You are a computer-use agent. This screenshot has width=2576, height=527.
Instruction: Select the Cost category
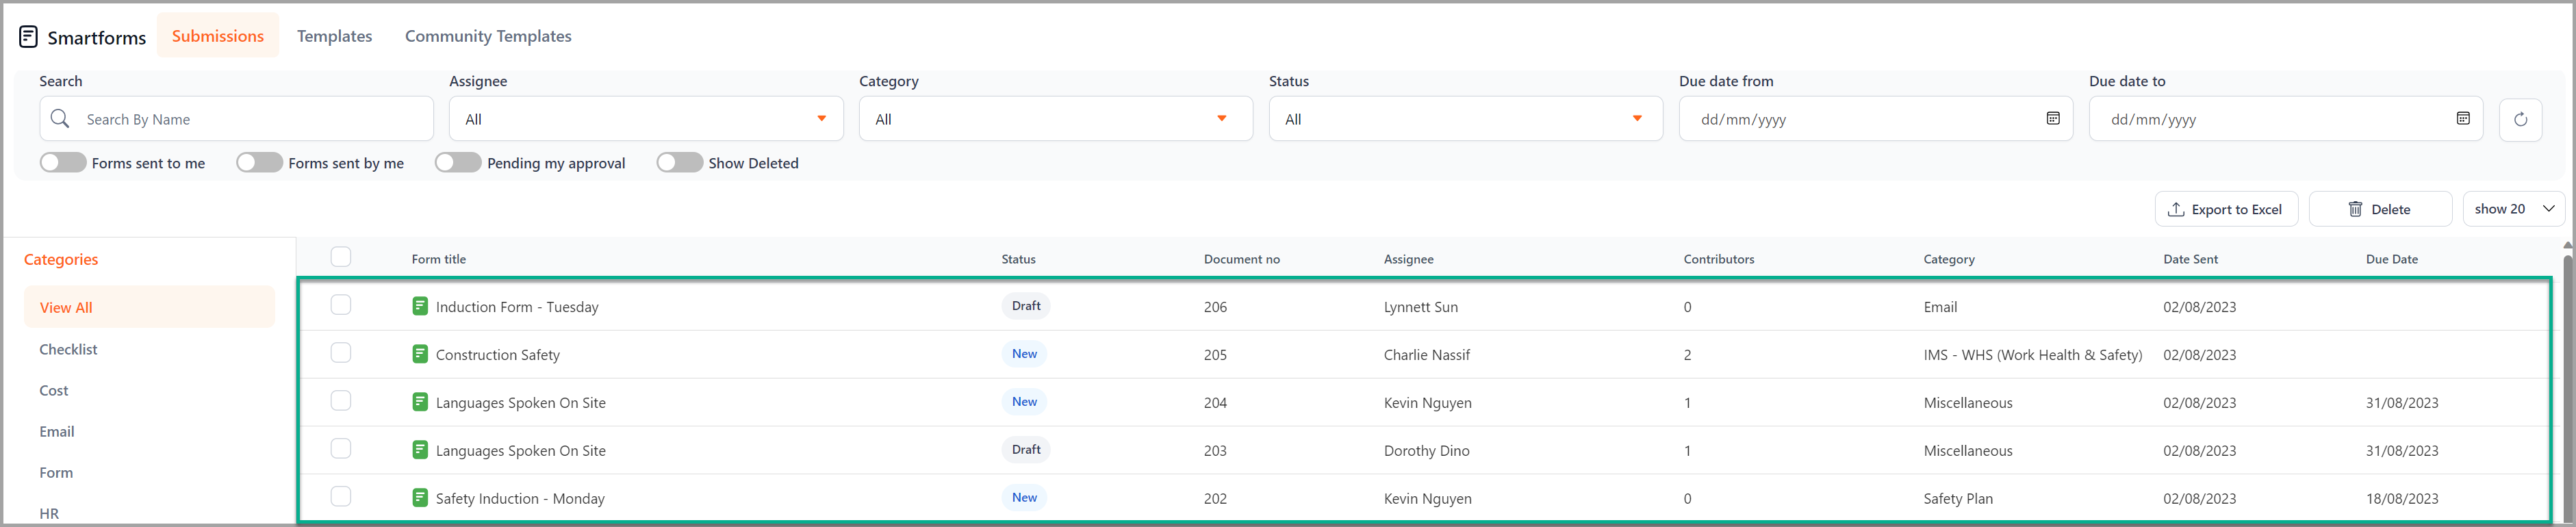click(54, 390)
